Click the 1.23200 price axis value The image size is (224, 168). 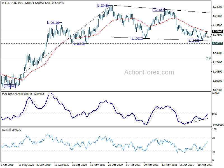[218, 7]
